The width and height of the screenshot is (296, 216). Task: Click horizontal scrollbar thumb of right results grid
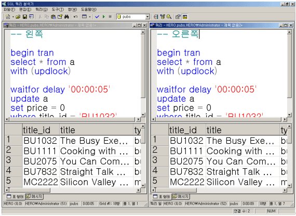[x=176, y=190]
